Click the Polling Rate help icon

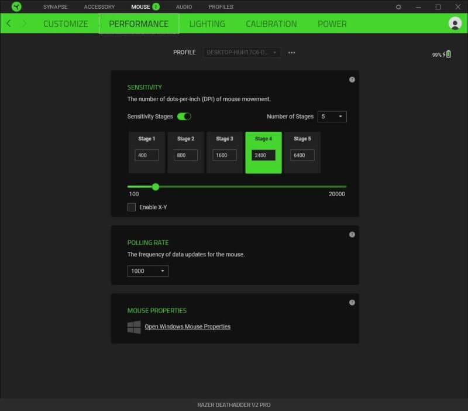pyautogui.click(x=352, y=235)
